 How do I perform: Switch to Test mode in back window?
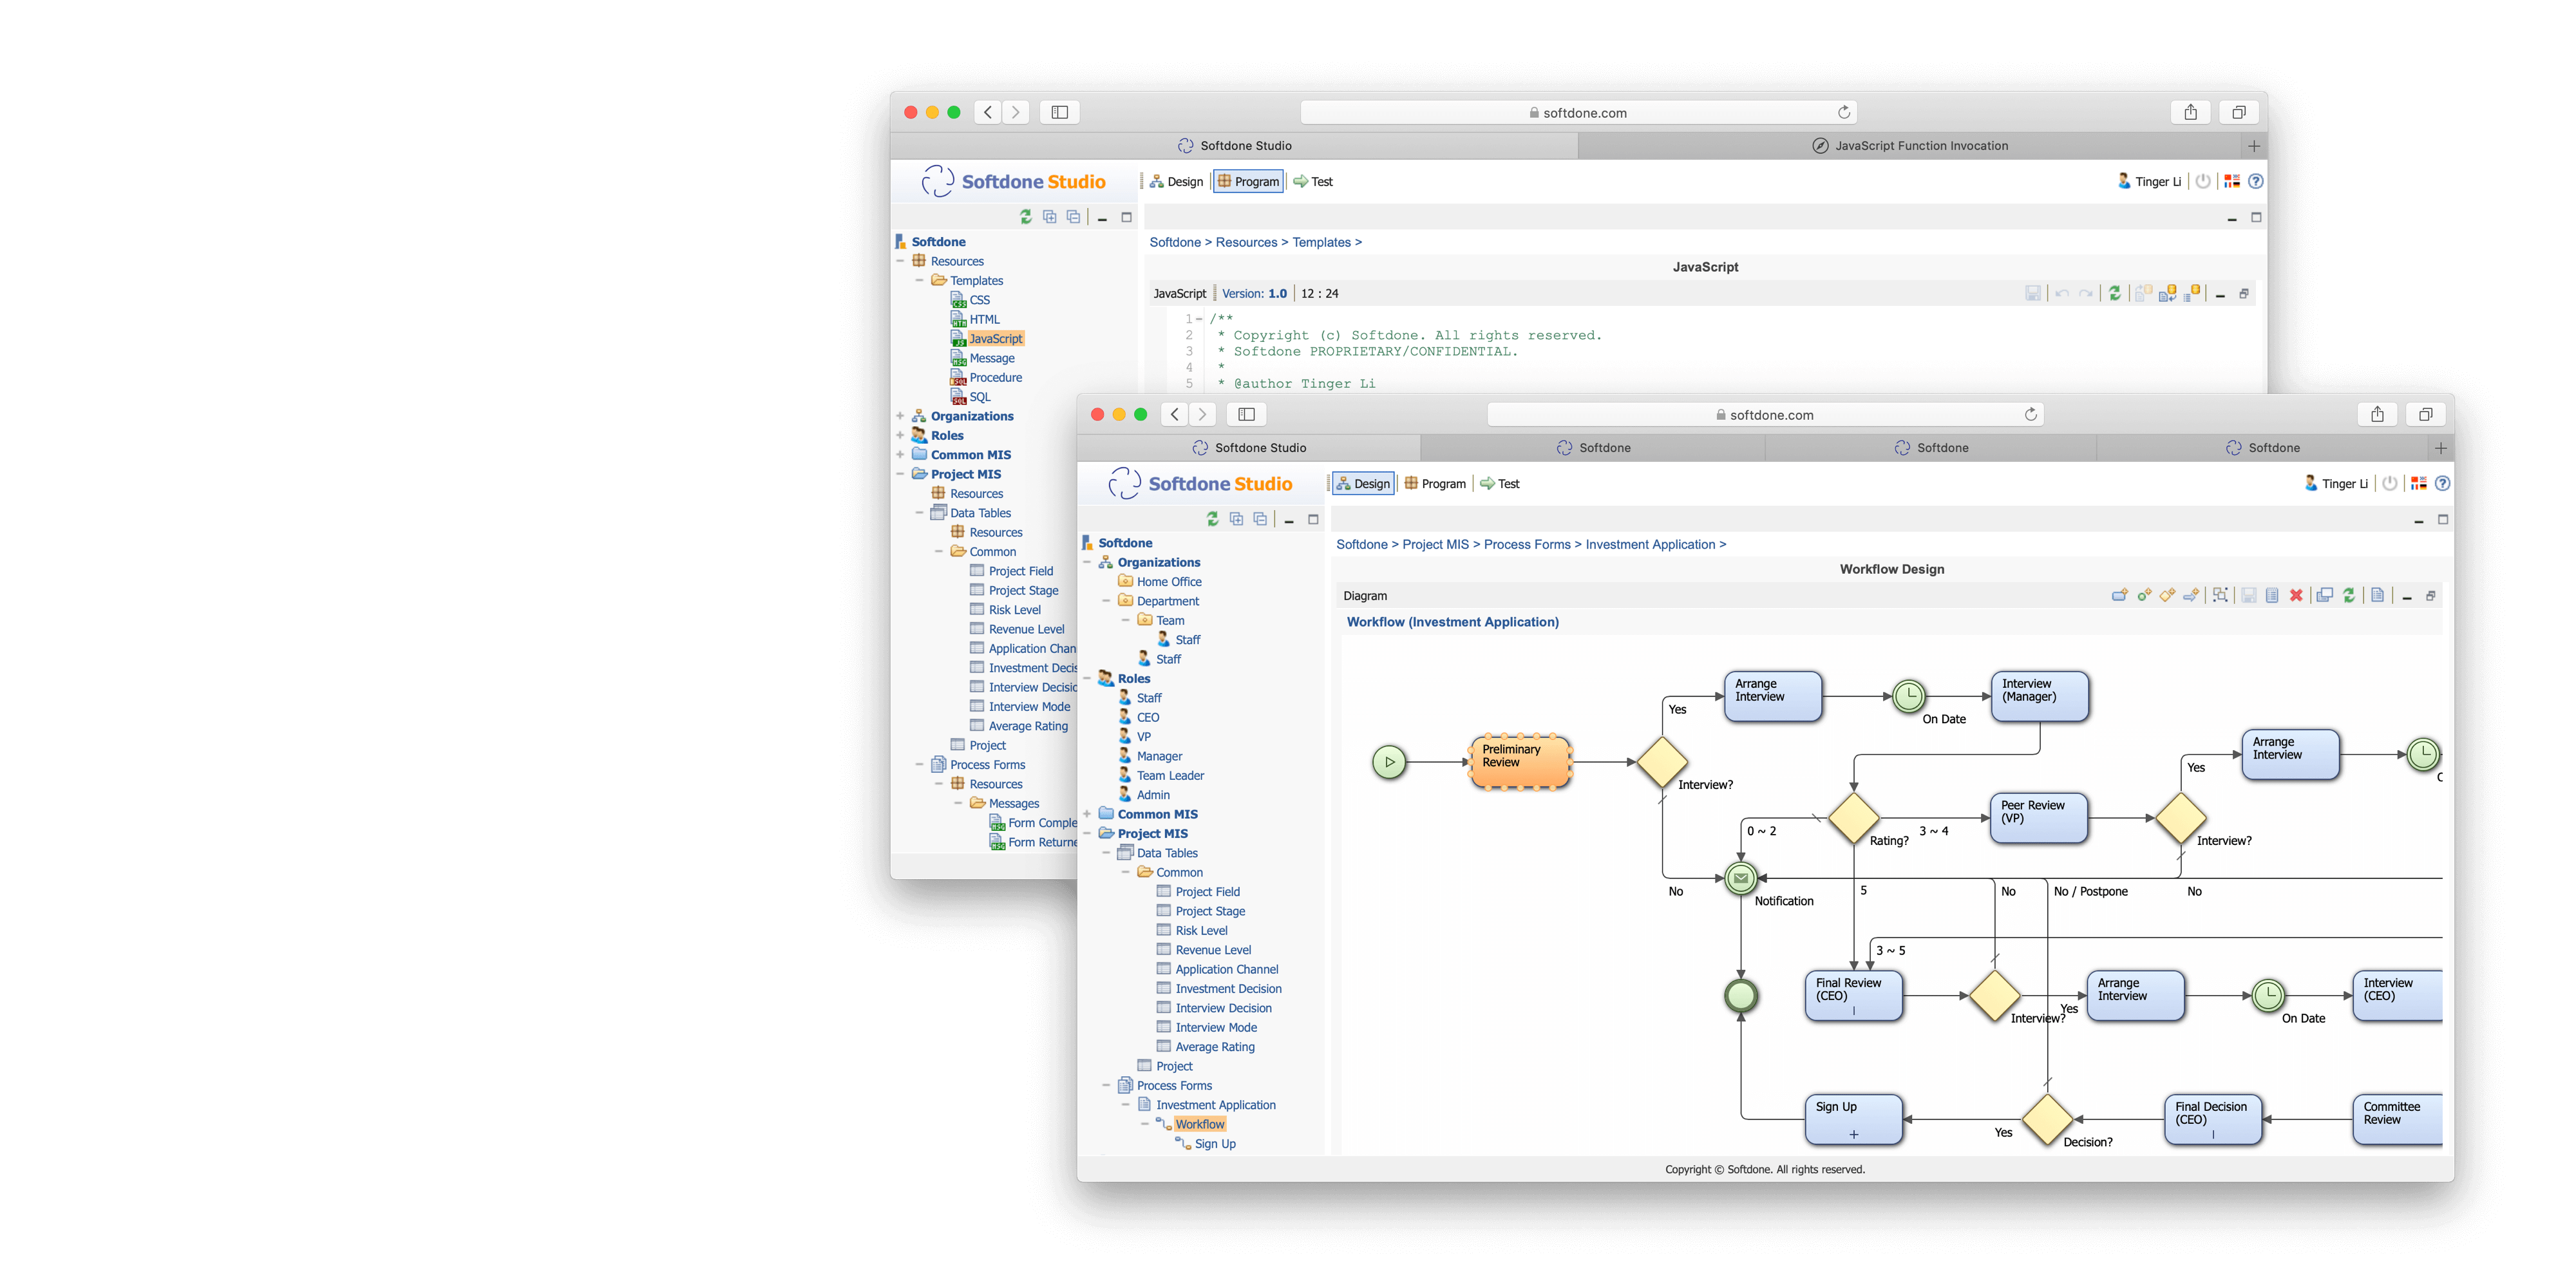(1312, 182)
